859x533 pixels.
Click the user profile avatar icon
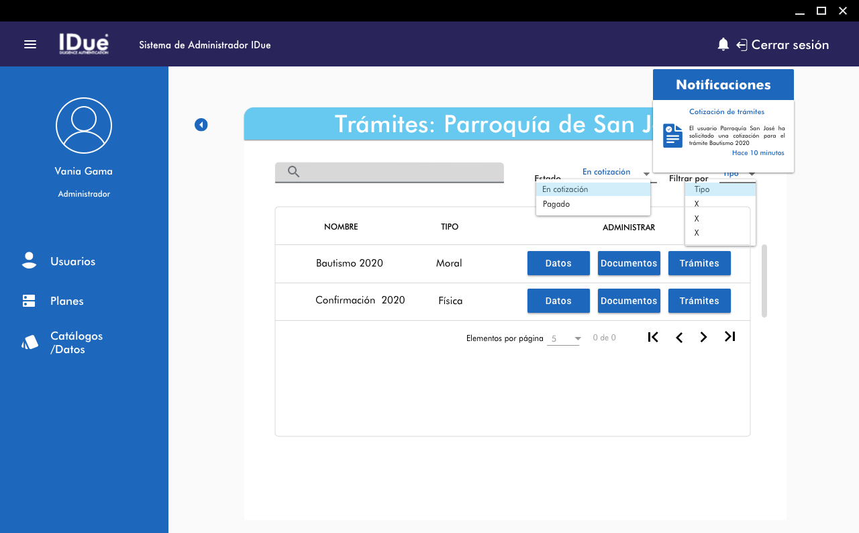84,126
